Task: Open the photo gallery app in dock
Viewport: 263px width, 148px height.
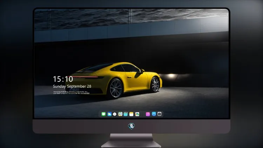Action: [137, 114]
